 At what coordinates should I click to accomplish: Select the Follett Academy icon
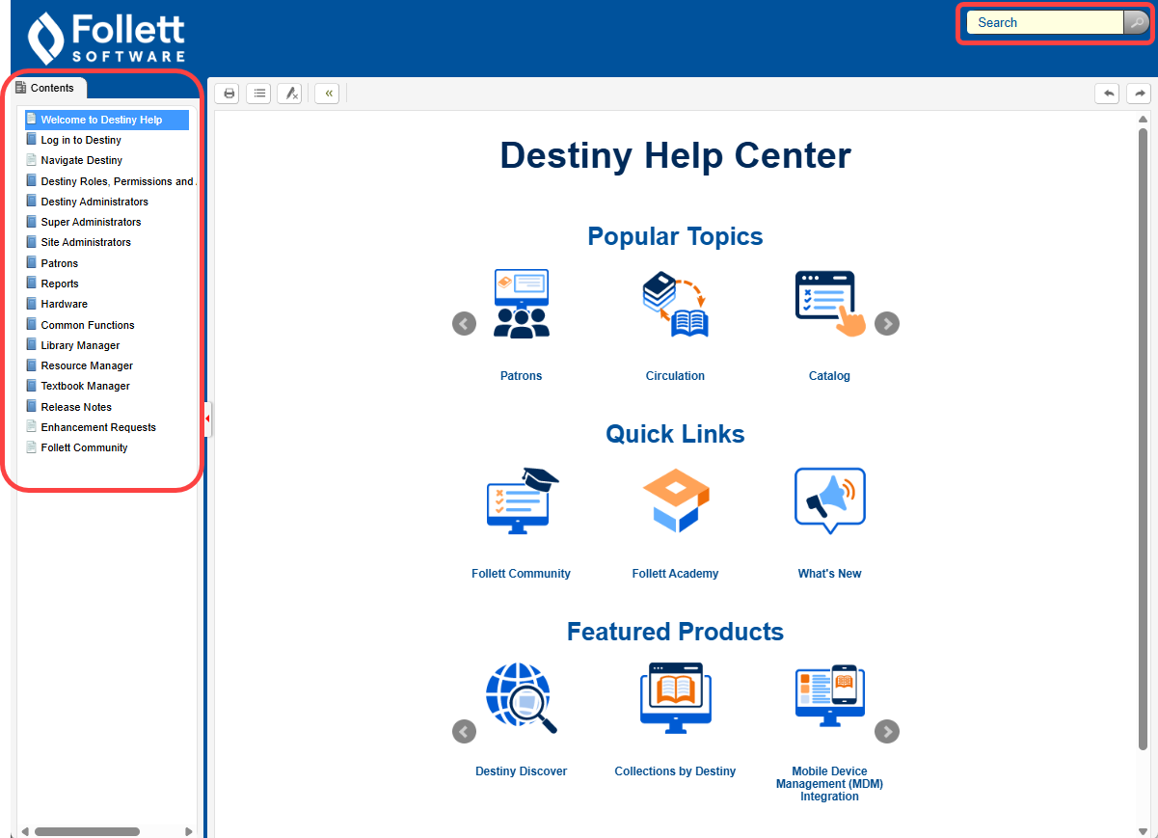click(675, 500)
